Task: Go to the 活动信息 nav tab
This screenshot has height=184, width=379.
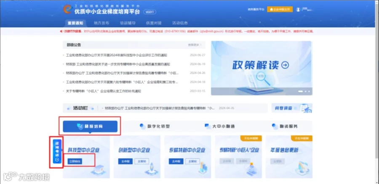Action: 180,23
